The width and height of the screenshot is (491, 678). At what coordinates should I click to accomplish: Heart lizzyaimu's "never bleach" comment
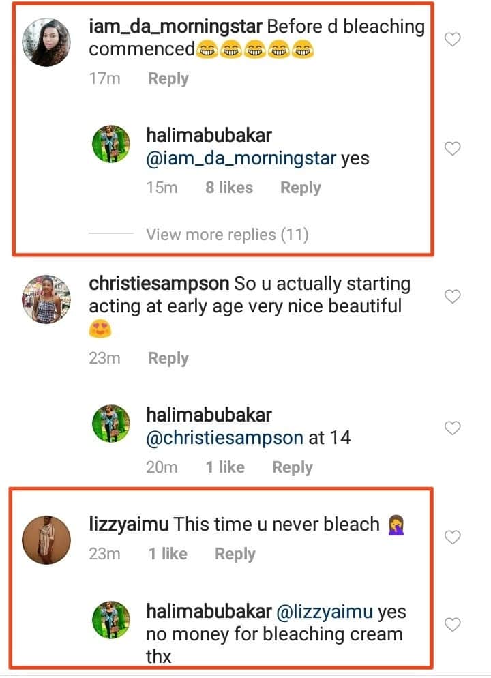(453, 537)
